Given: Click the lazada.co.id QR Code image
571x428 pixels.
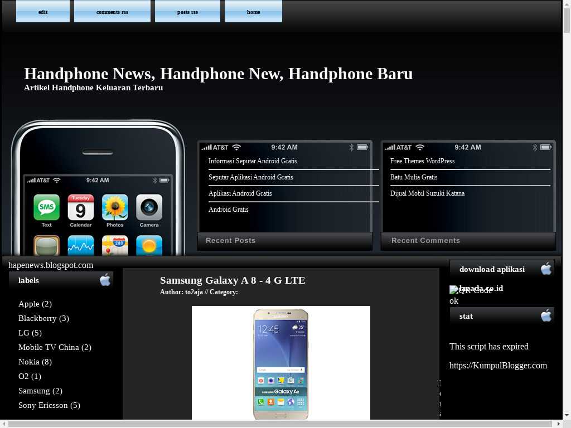Looking at the screenshot, I should [471, 290].
